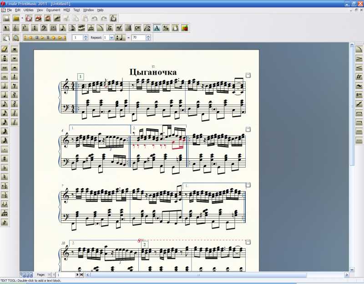Select the dashed line smart shape
Viewport: 364px width, 284px height.
[x=359, y=141]
